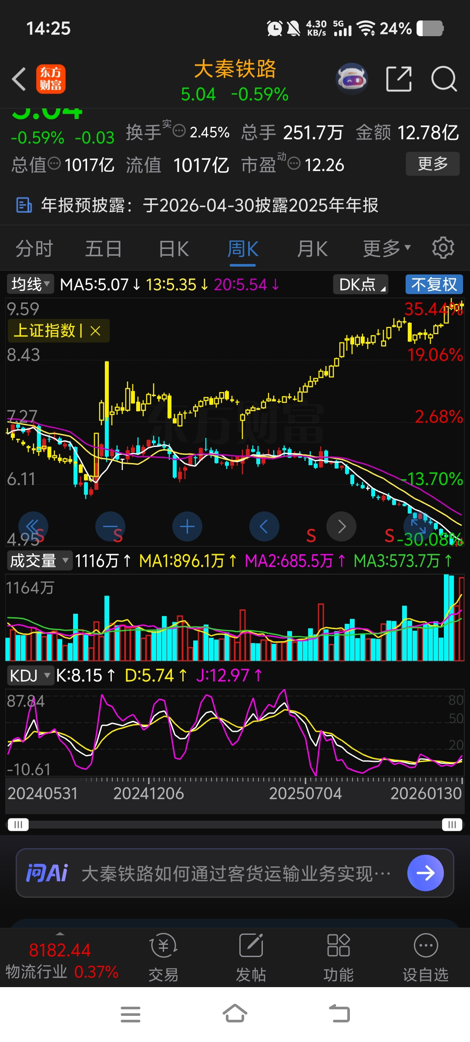The height and width of the screenshot is (1042, 470).
Task: Move chart right with right chevron
Action: [x=342, y=526]
